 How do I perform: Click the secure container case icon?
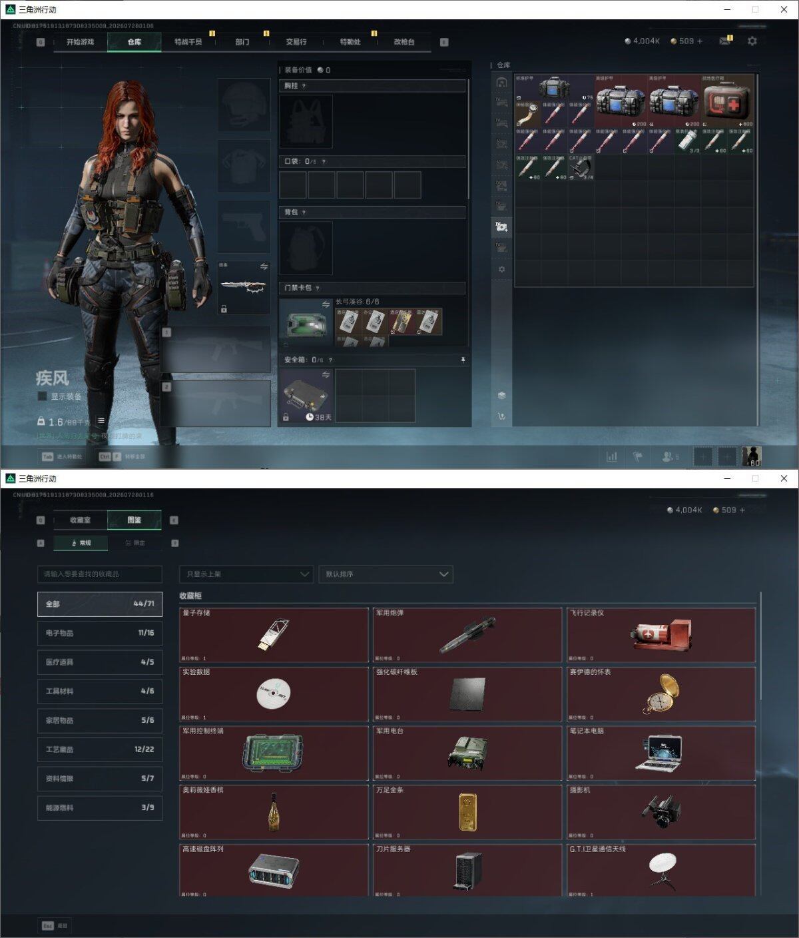(x=306, y=396)
